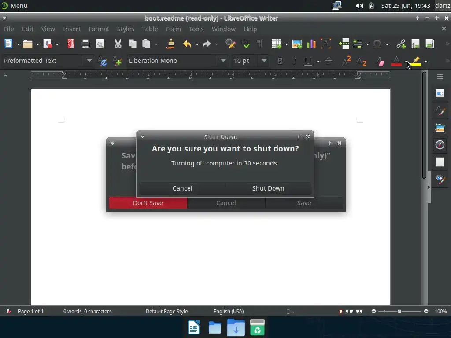The image size is (451, 338).
Task: Open a file with the folder icon
Action: (28, 44)
